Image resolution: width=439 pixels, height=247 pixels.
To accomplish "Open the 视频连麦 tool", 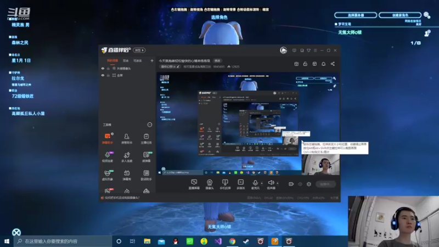I will (x=108, y=157).
